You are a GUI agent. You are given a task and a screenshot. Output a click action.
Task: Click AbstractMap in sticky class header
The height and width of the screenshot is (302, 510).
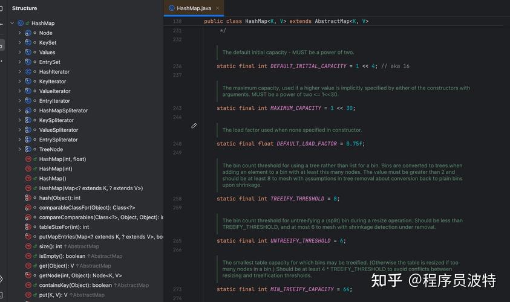point(332,21)
